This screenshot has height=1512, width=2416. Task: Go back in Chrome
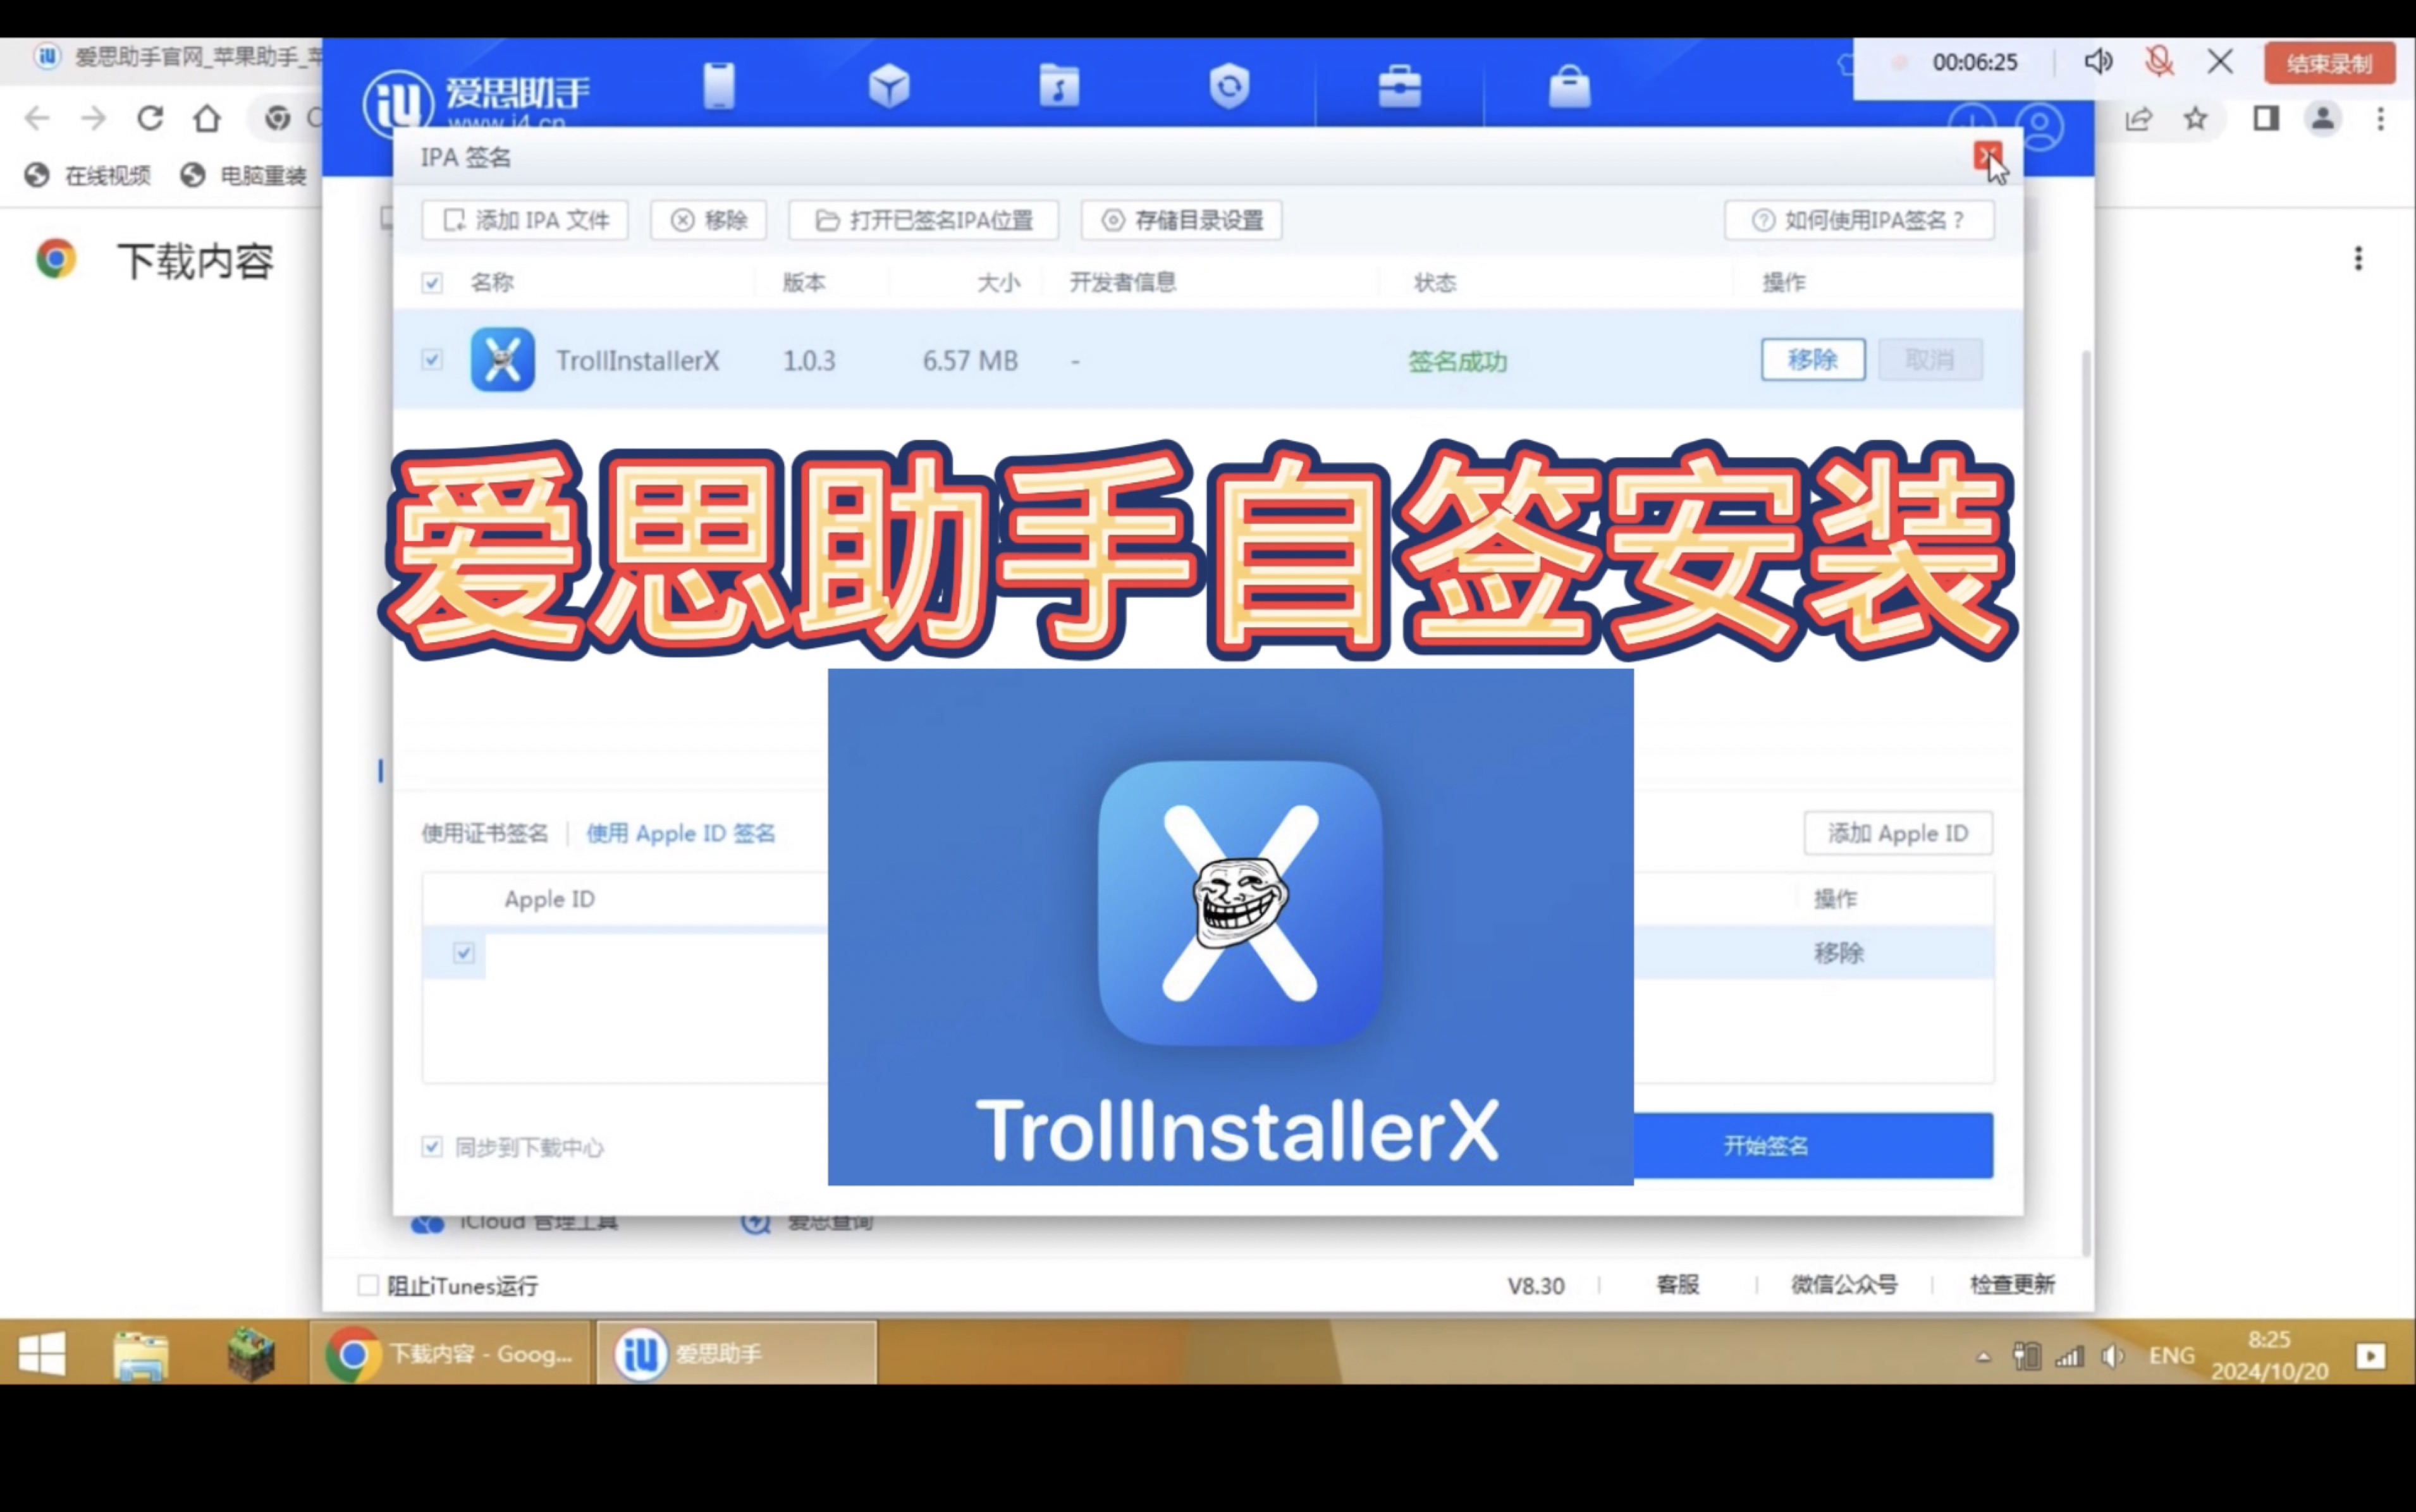click(37, 119)
